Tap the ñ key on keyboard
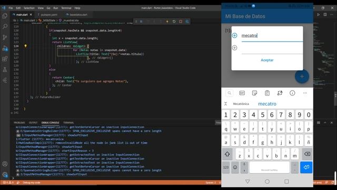 click(x=309, y=140)
